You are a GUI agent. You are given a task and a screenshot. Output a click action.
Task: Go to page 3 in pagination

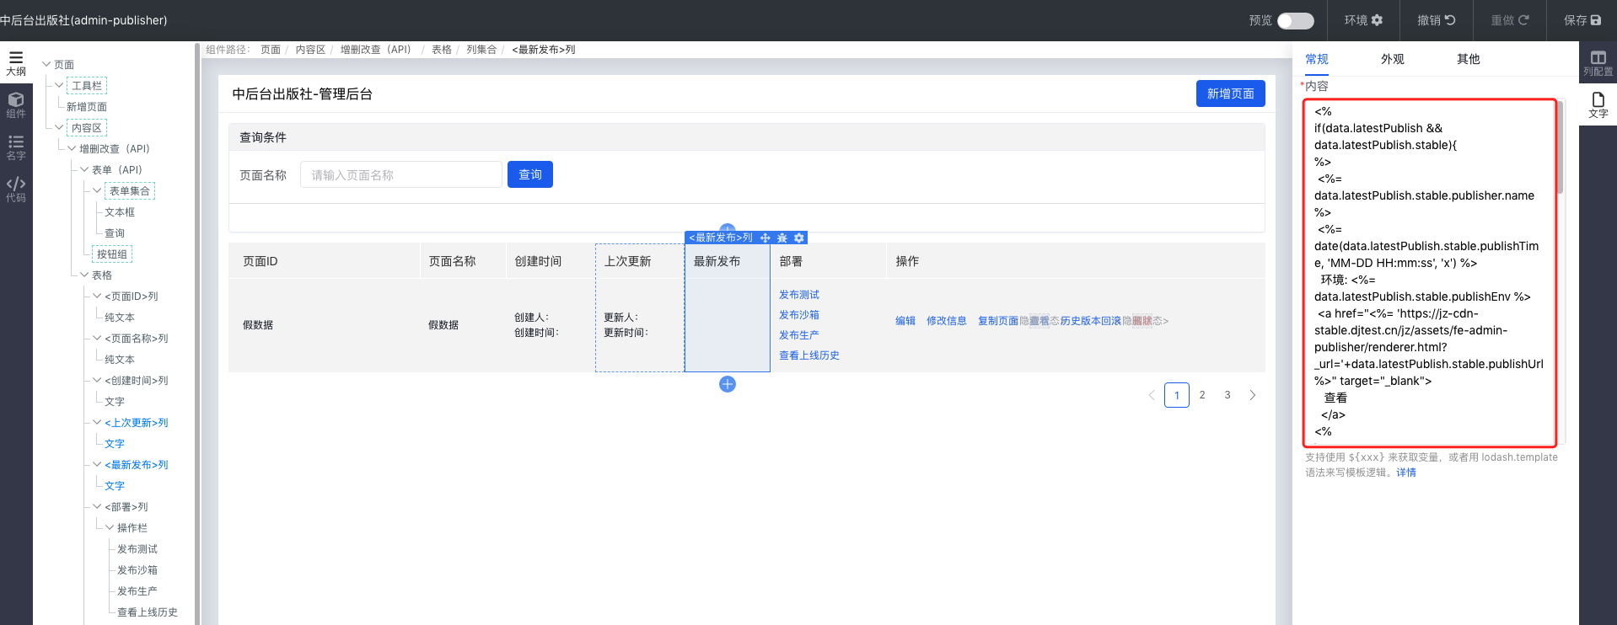1228,395
